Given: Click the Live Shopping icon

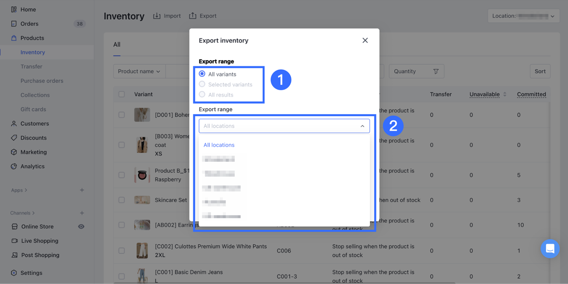Looking at the screenshot, I should click(14, 241).
